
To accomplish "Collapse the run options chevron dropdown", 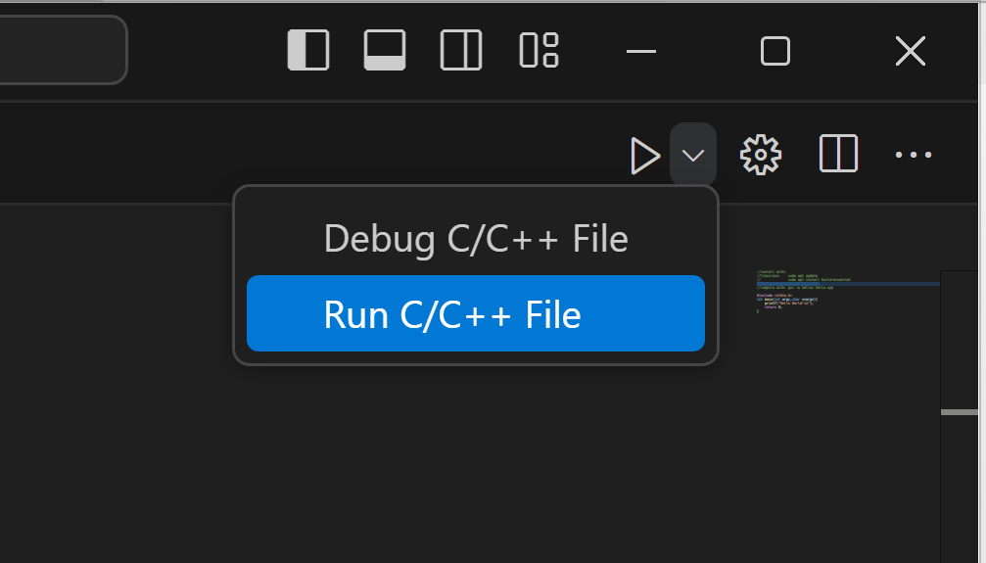I will [x=693, y=156].
